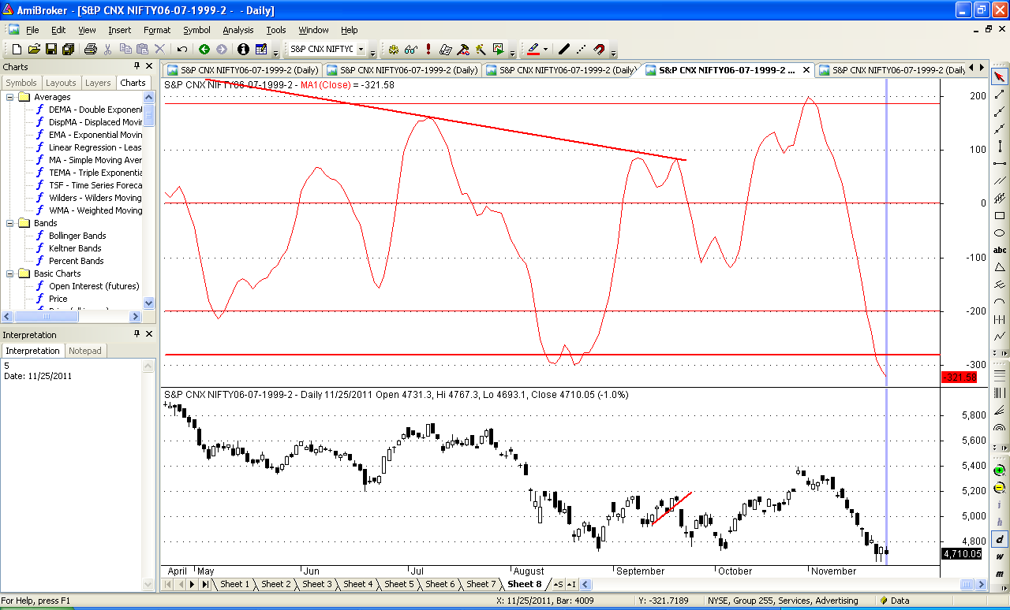Select the ellipse drawing tool

point(1000,232)
